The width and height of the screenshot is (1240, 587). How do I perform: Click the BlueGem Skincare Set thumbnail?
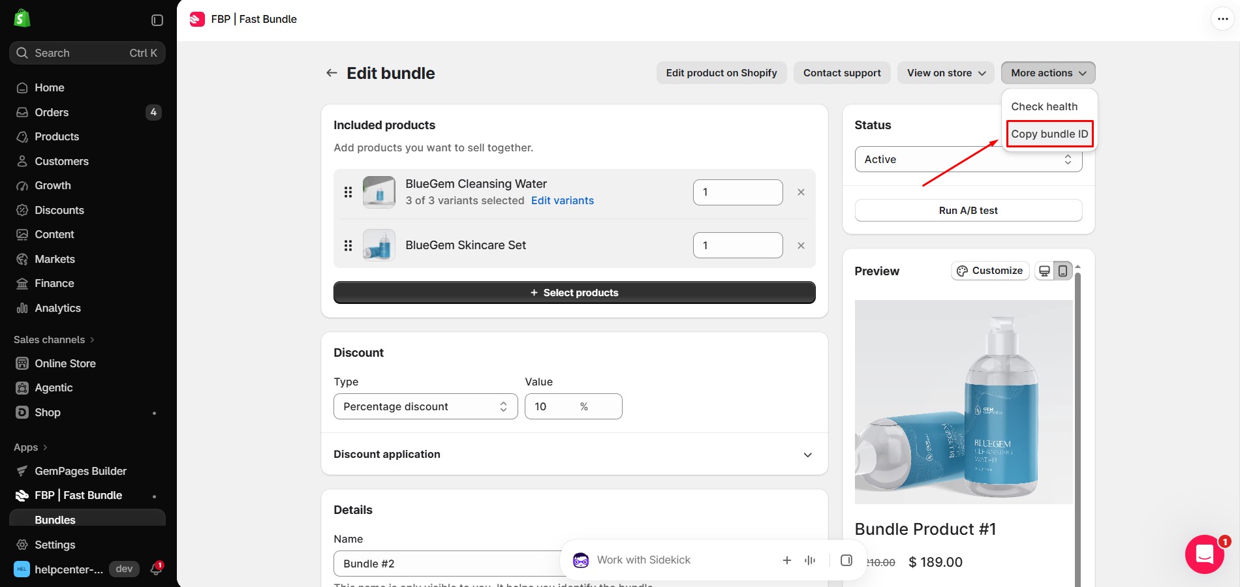[x=379, y=245]
